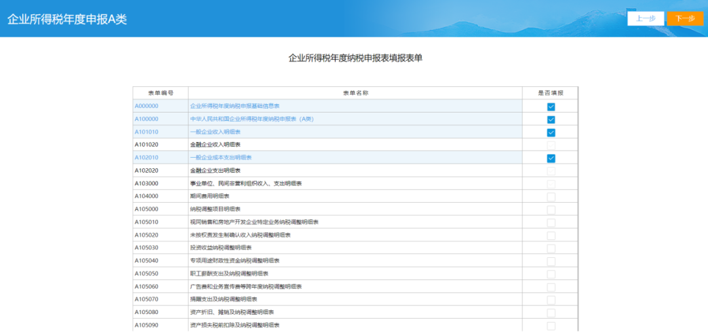Click 视同销售和房地产开发企业特定业务纳税调整明细表 text
708x333 pixels.
pyautogui.click(x=254, y=222)
